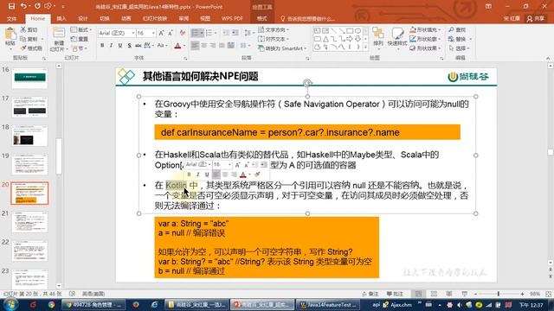
Task: Open the Shape Outline dropdown
Action: (425, 39)
